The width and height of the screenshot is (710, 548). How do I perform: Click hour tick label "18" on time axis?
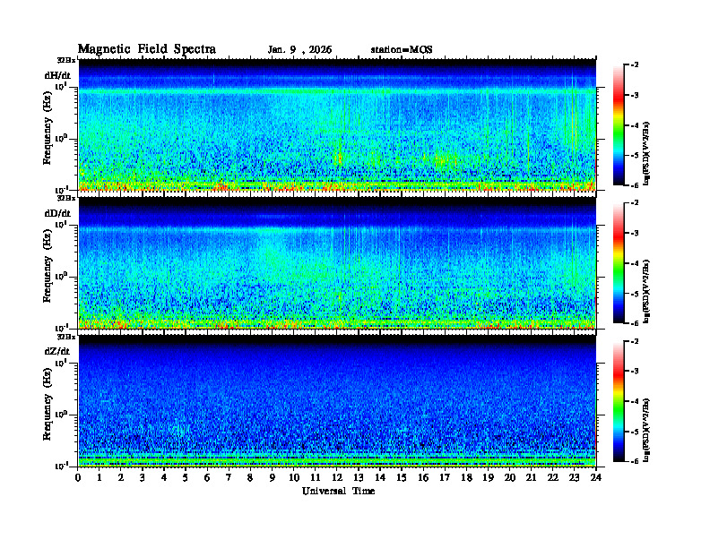(x=466, y=477)
